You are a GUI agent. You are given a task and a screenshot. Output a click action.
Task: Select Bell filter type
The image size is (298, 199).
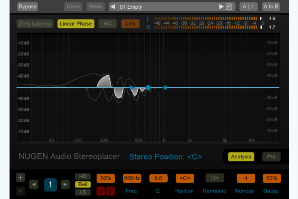point(83,185)
